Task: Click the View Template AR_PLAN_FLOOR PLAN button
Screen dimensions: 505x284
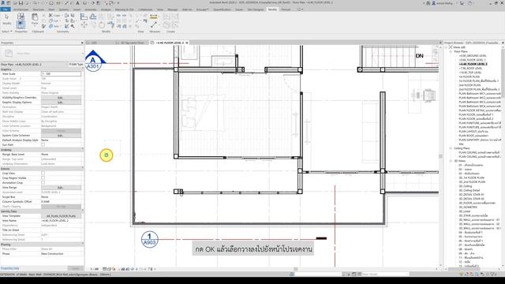Action: [61, 215]
